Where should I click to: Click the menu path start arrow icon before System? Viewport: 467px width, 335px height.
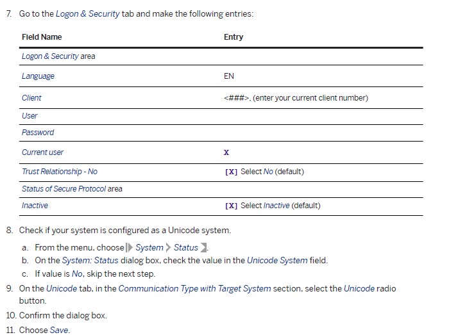click(130, 247)
